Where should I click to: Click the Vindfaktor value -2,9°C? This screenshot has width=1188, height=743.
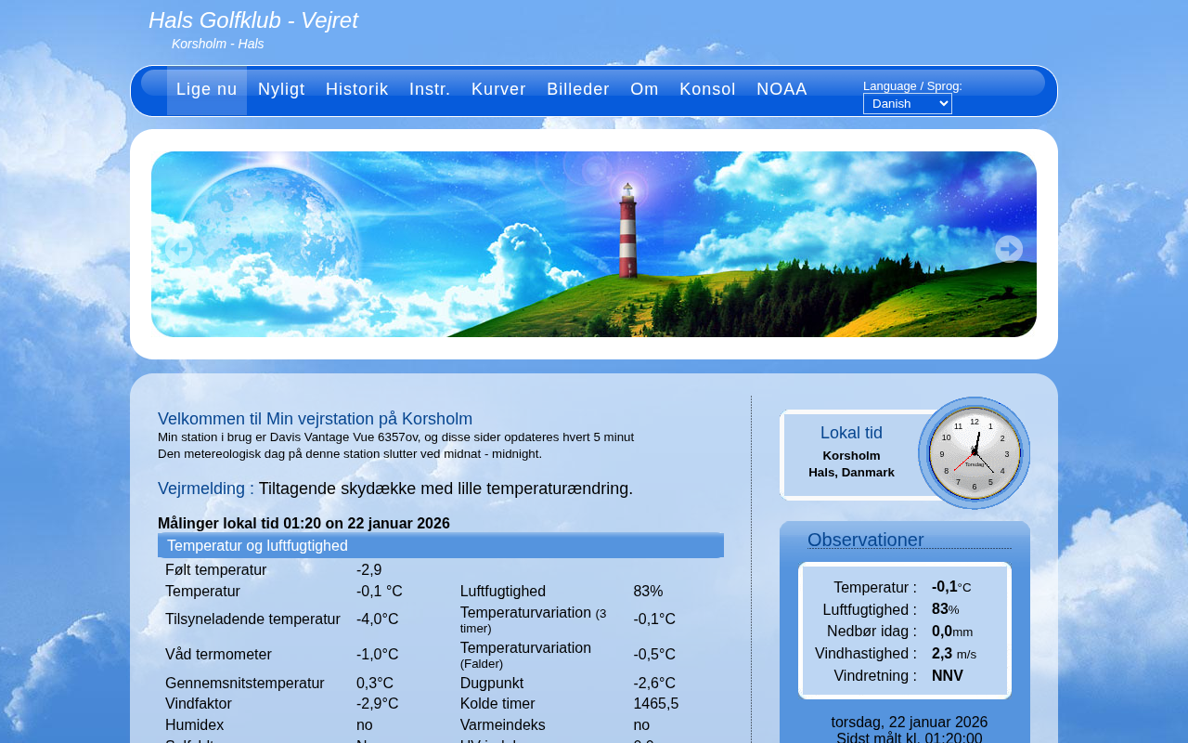point(377,704)
